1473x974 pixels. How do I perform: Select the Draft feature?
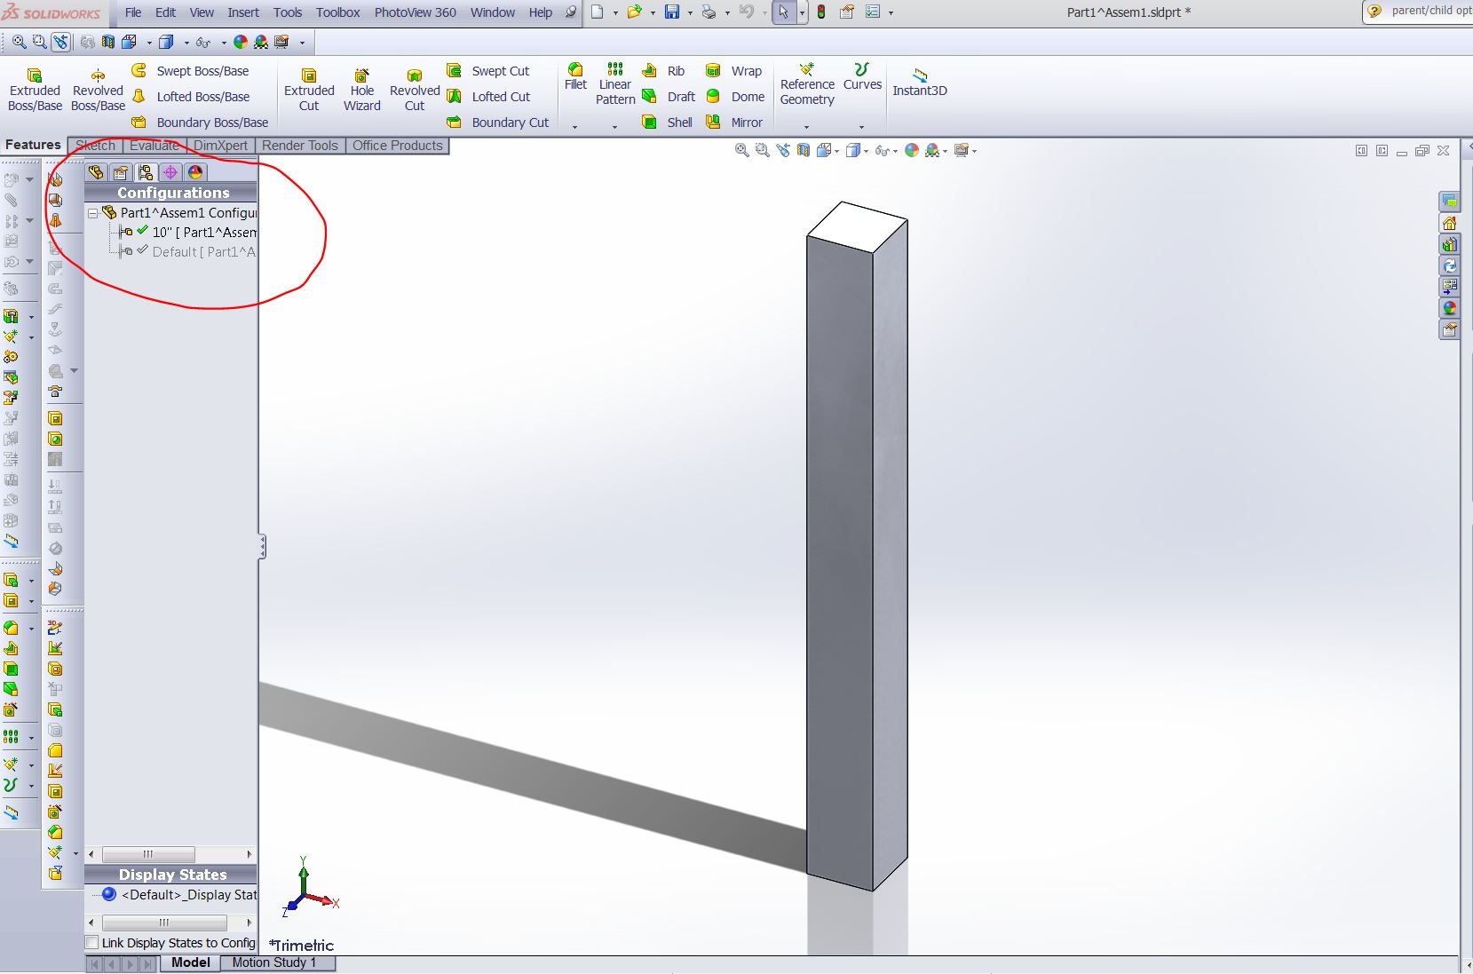coord(669,97)
